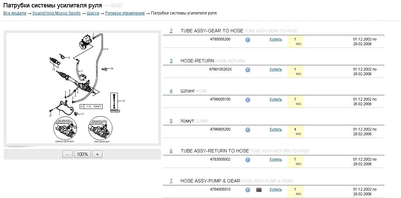Open Рулевое управление breadcrumb link
This screenshot has width=401, height=198.
pos(125,13)
